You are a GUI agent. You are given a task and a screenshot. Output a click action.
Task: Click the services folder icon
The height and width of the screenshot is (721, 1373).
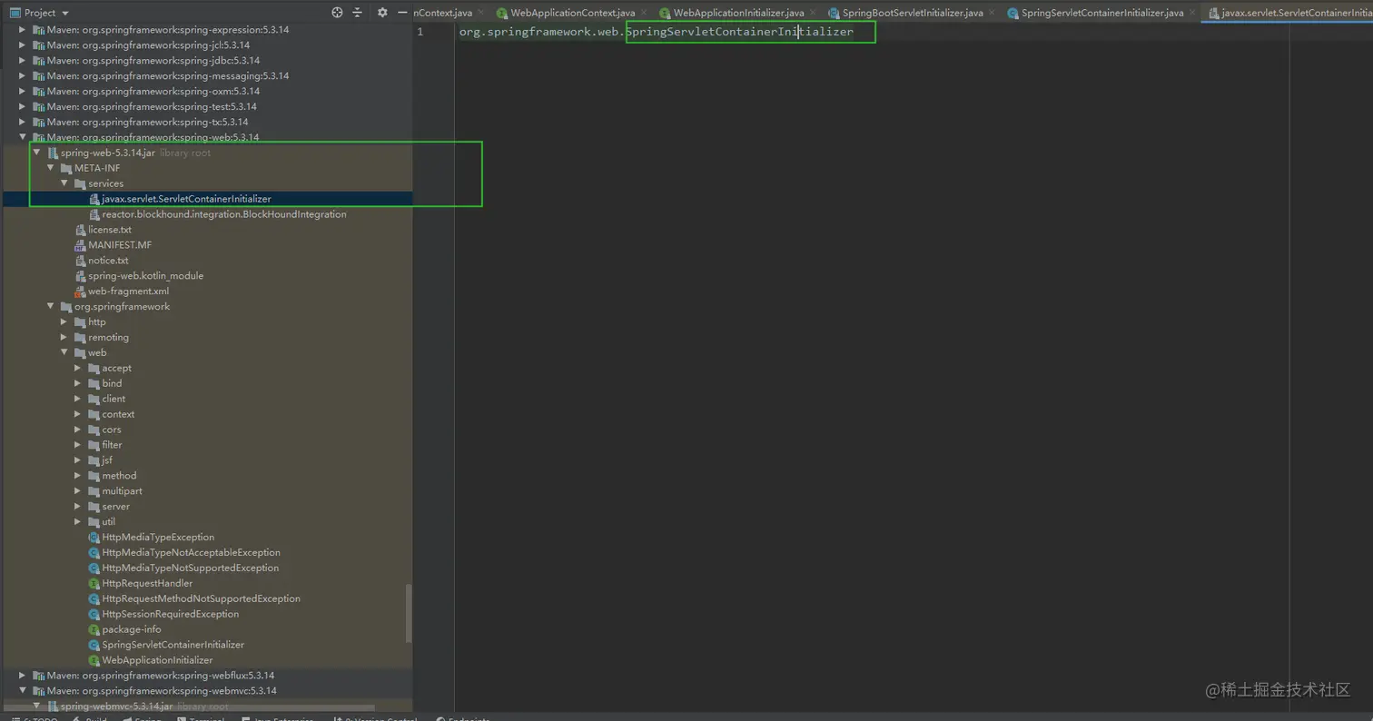(x=80, y=183)
